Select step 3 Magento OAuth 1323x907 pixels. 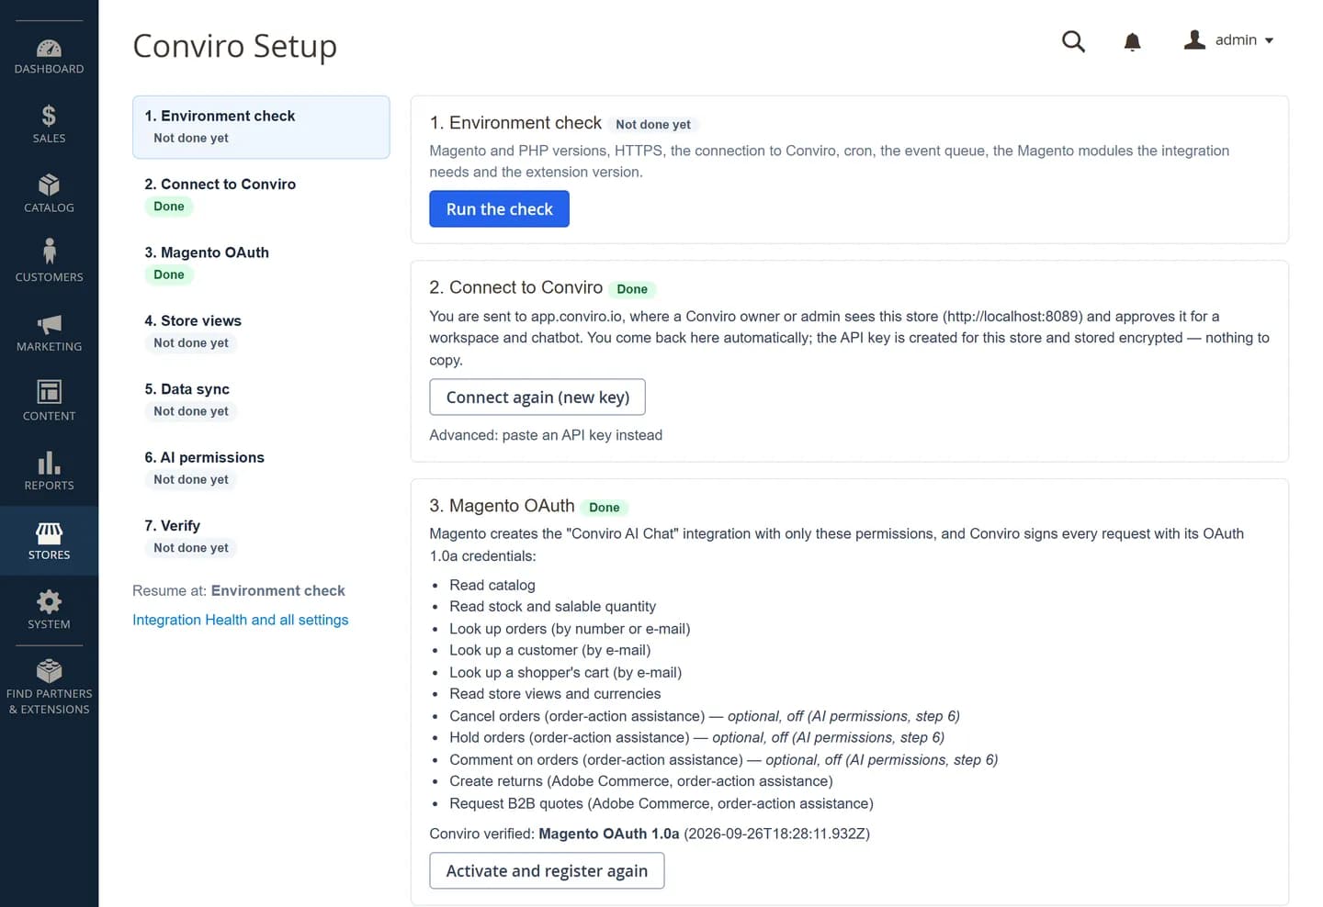pos(261,263)
